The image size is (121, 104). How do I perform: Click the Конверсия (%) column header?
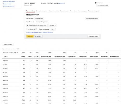[83, 57]
